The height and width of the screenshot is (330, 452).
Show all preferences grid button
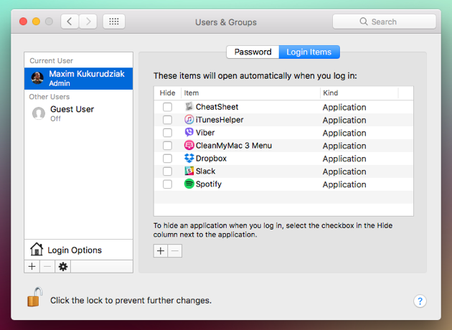pos(113,22)
